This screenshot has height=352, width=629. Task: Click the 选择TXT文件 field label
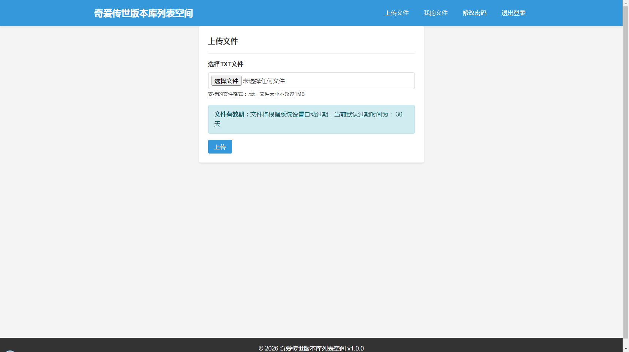pyautogui.click(x=225, y=64)
